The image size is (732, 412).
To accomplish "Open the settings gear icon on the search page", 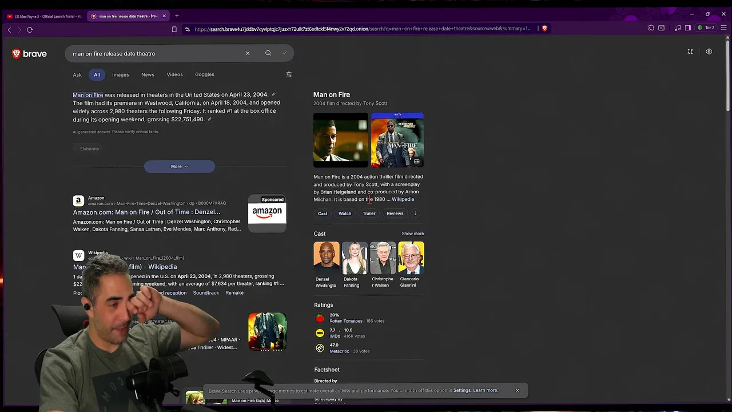I will click(709, 51).
